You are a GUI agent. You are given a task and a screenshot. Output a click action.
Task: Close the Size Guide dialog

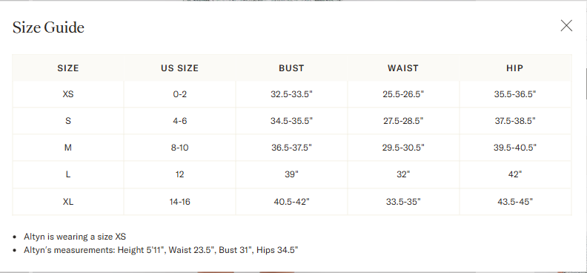coord(566,26)
